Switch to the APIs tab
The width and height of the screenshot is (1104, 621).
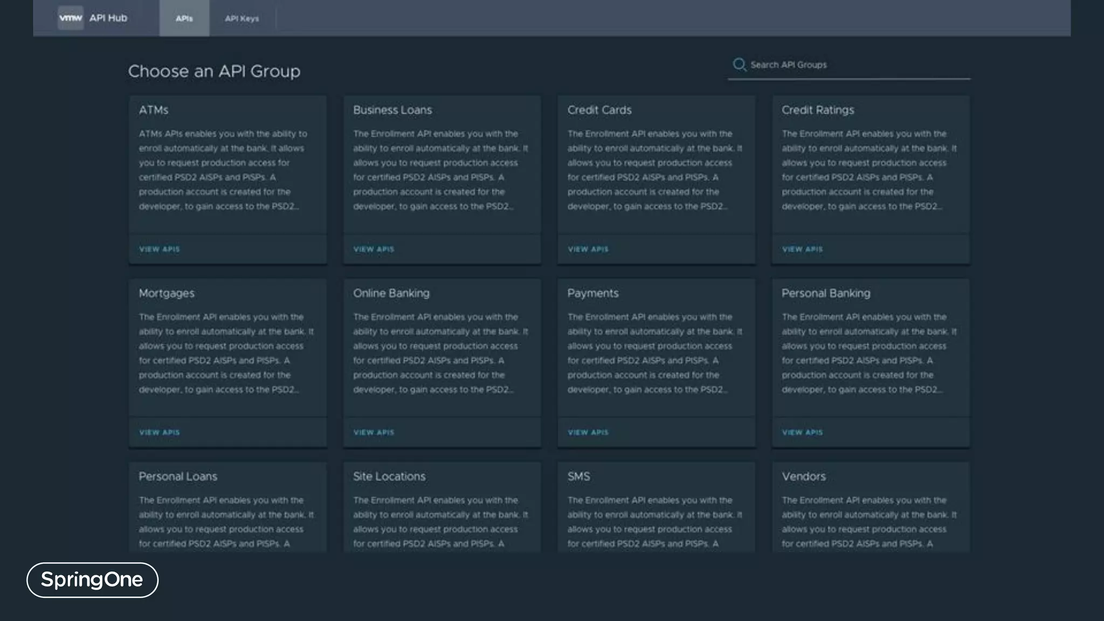(184, 18)
